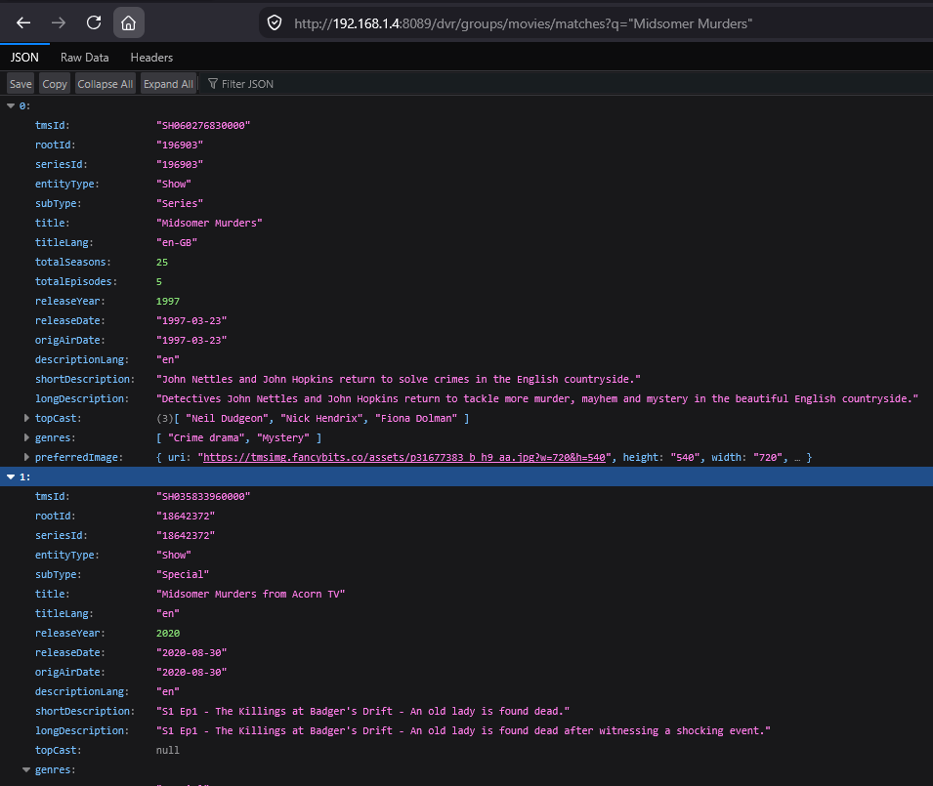Collapse the item 0 node
The image size is (933, 786).
(x=11, y=105)
